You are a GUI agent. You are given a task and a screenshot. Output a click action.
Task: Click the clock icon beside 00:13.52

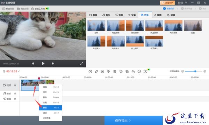tap(4, 71)
